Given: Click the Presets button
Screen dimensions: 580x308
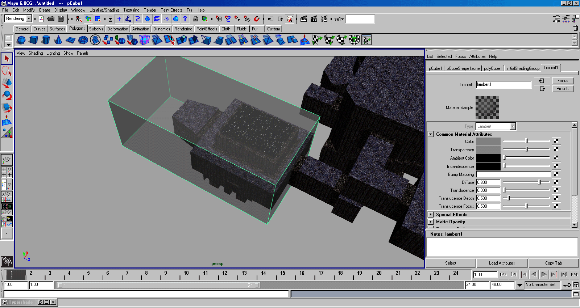Looking at the screenshot, I should pyautogui.click(x=563, y=89).
